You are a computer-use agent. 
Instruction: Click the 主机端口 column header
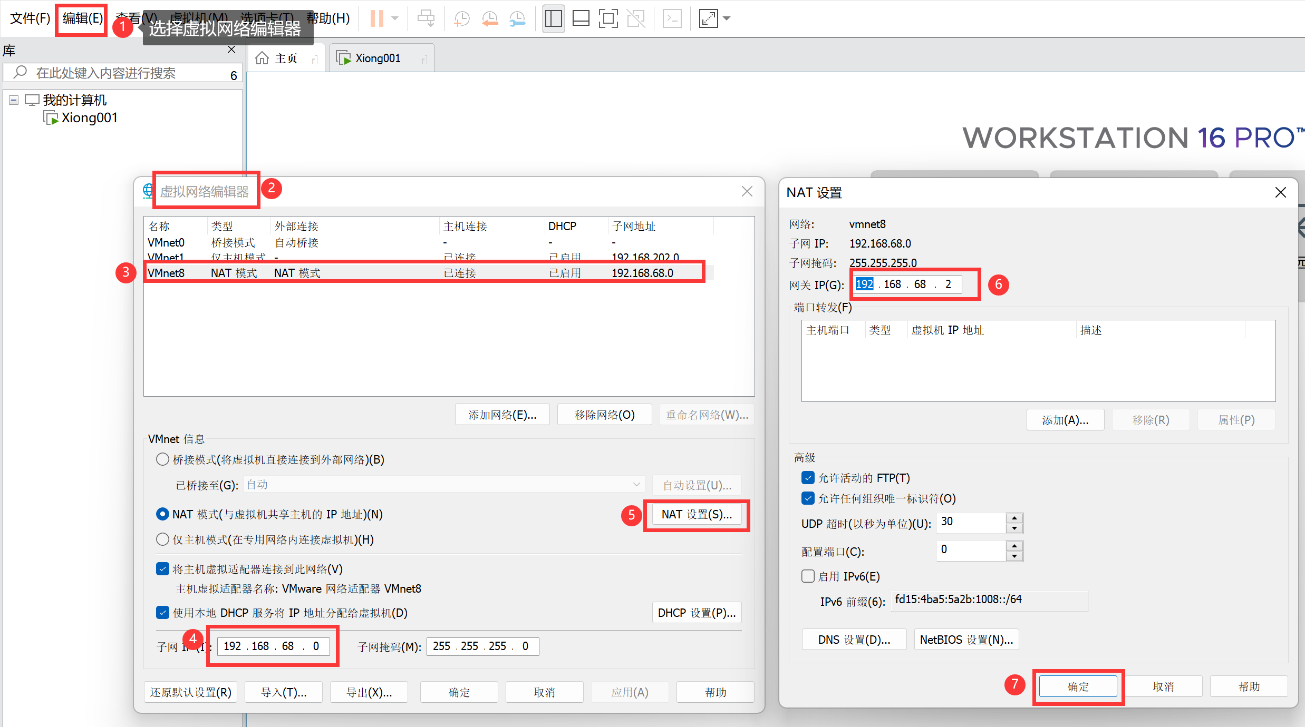[834, 330]
